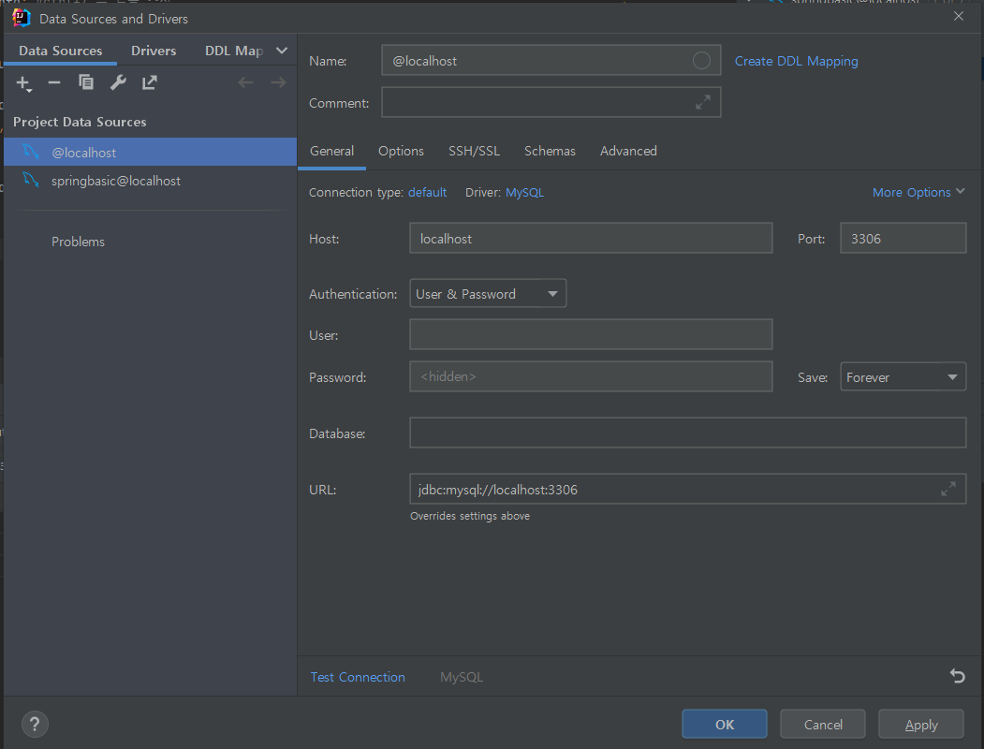Image resolution: width=984 pixels, height=749 pixels.
Task: Select @localhost data source
Action: point(150,152)
